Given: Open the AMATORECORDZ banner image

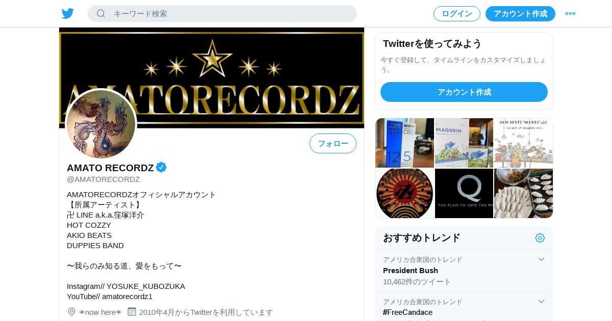Looking at the screenshot, I should (212, 77).
